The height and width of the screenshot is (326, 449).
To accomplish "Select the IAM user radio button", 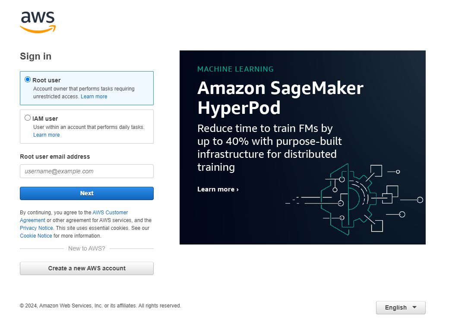I will [x=28, y=118].
